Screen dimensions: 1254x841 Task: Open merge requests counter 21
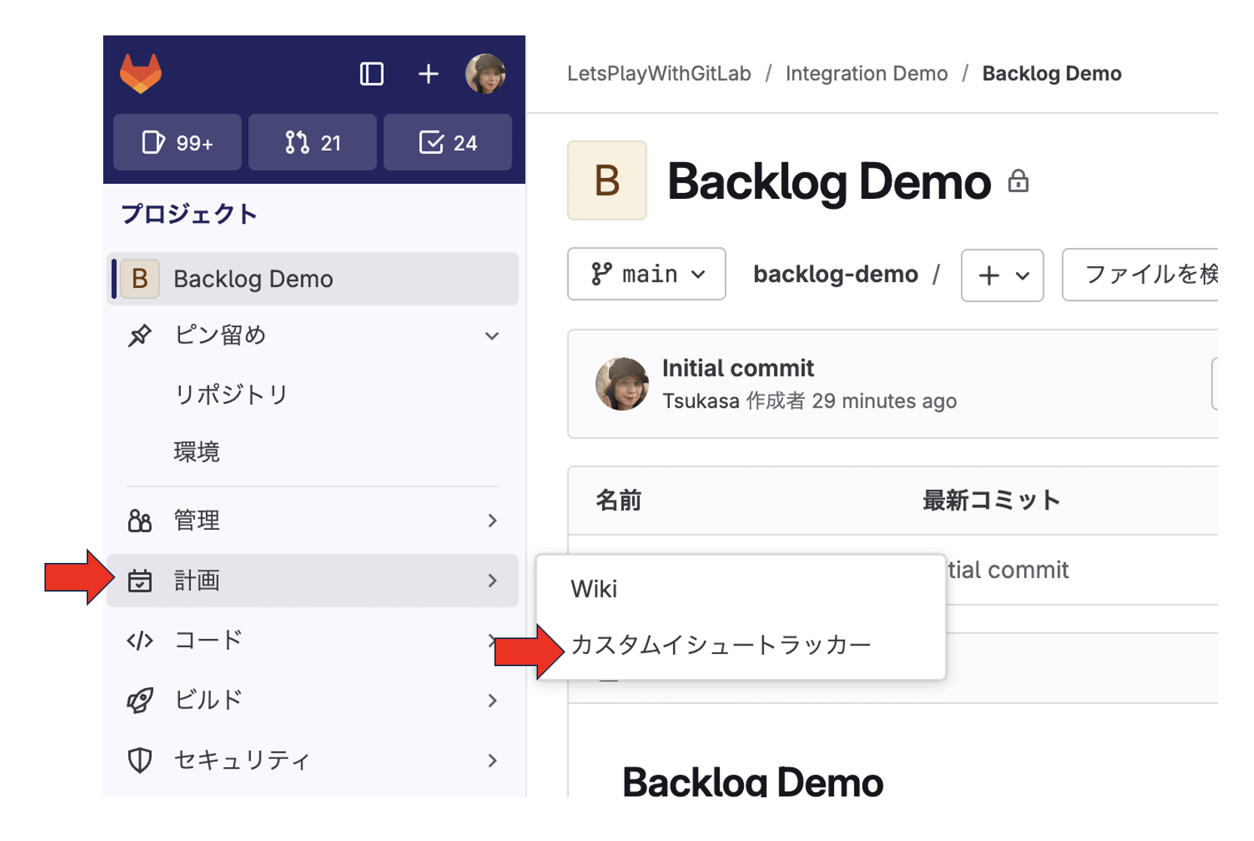click(313, 142)
